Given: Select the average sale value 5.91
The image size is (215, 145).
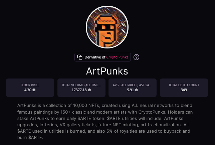Looking at the screenshot, I should pyautogui.click(x=131, y=90).
